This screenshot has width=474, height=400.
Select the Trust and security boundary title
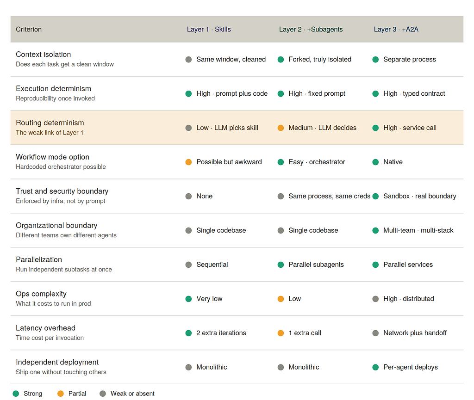[62, 191]
